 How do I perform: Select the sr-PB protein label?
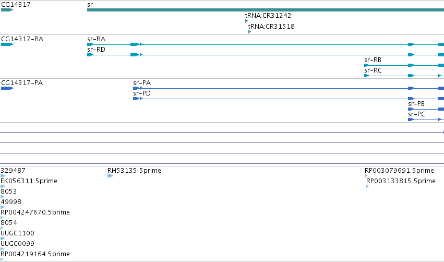click(x=416, y=104)
